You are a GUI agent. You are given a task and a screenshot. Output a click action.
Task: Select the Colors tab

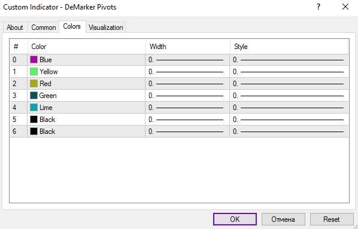(72, 26)
